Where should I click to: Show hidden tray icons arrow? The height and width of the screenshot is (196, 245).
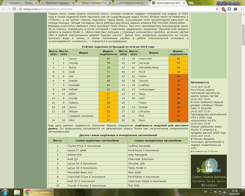[211, 192]
